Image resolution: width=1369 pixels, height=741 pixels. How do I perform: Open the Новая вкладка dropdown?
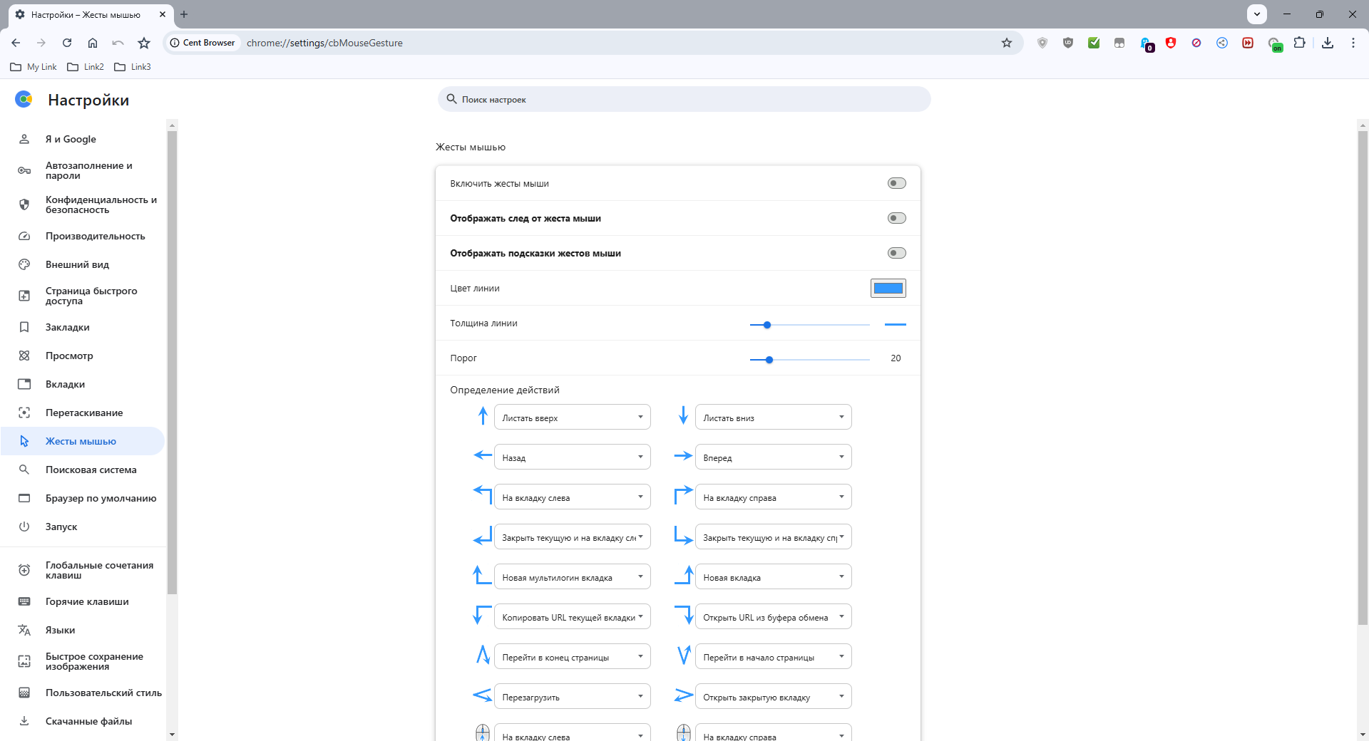tap(774, 576)
